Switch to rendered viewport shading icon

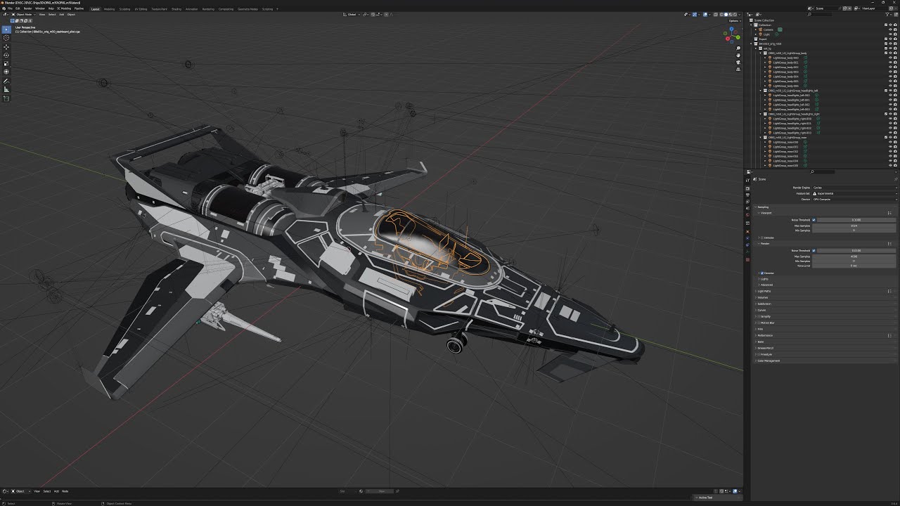click(x=735, y=14)
